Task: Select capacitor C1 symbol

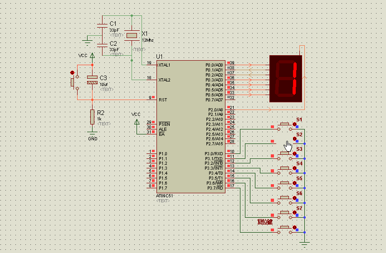Action: coord(102,25)
